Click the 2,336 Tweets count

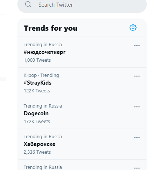(37, 152)
